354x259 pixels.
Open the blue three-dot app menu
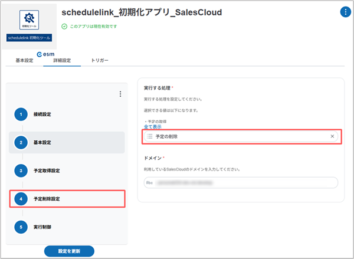click(x=345, y=12)
